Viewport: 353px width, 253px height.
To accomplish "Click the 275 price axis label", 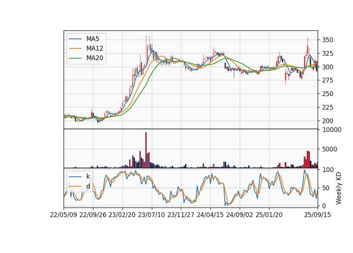I will pyautogui.click(x=328, y=80).
